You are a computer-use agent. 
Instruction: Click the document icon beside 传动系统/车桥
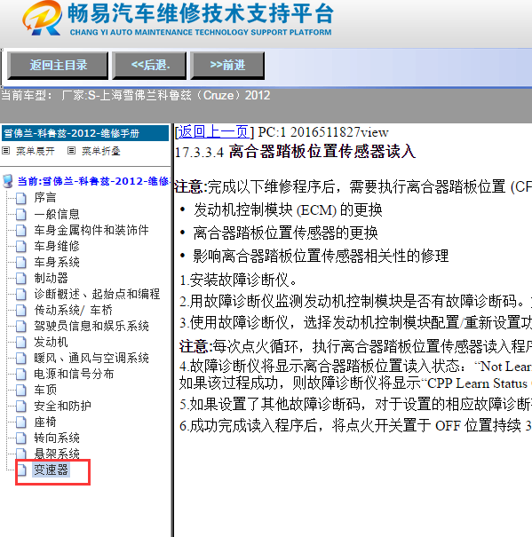[21, 311]
